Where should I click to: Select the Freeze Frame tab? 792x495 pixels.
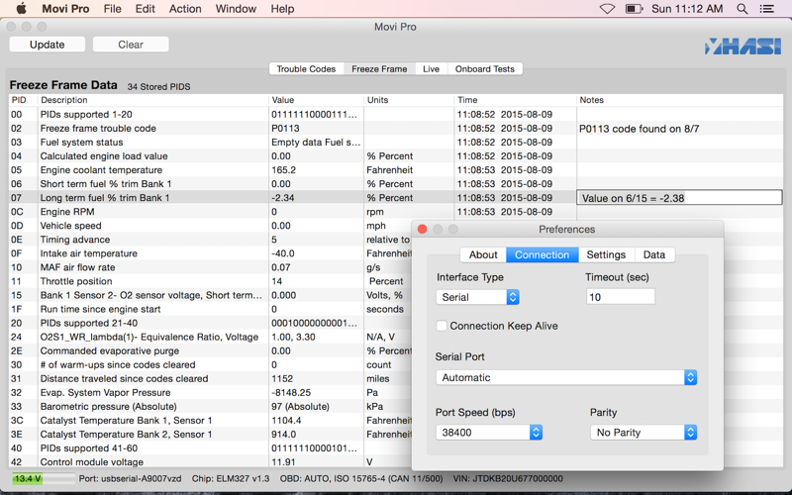[379, 68]
